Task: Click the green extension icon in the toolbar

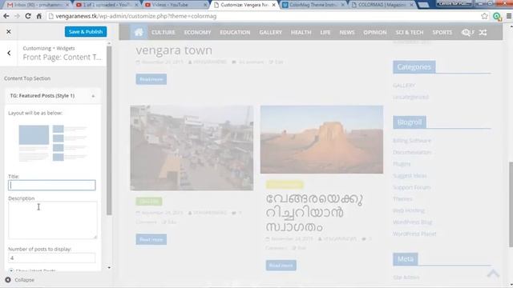Action: click(497, 16)
